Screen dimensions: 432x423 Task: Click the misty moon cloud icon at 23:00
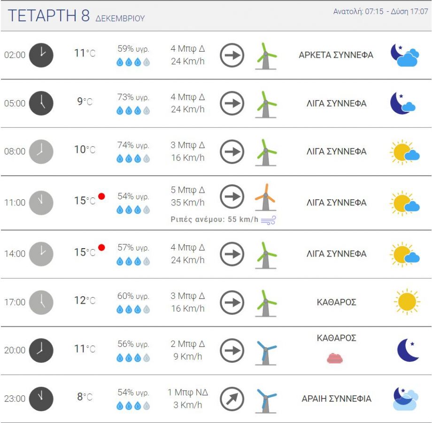point(405,399)
